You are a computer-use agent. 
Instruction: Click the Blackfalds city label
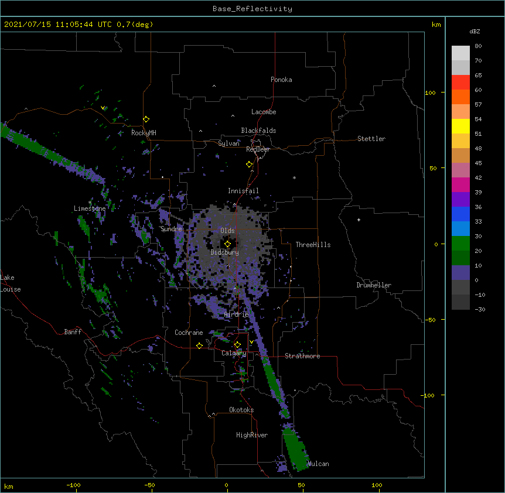(x=258, y=131)
